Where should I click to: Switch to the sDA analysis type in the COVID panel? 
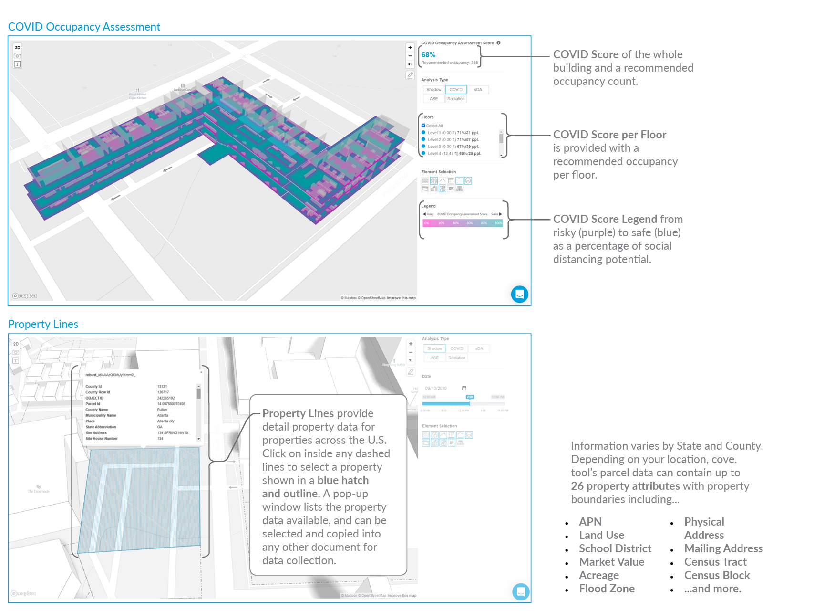pos(478,90)
